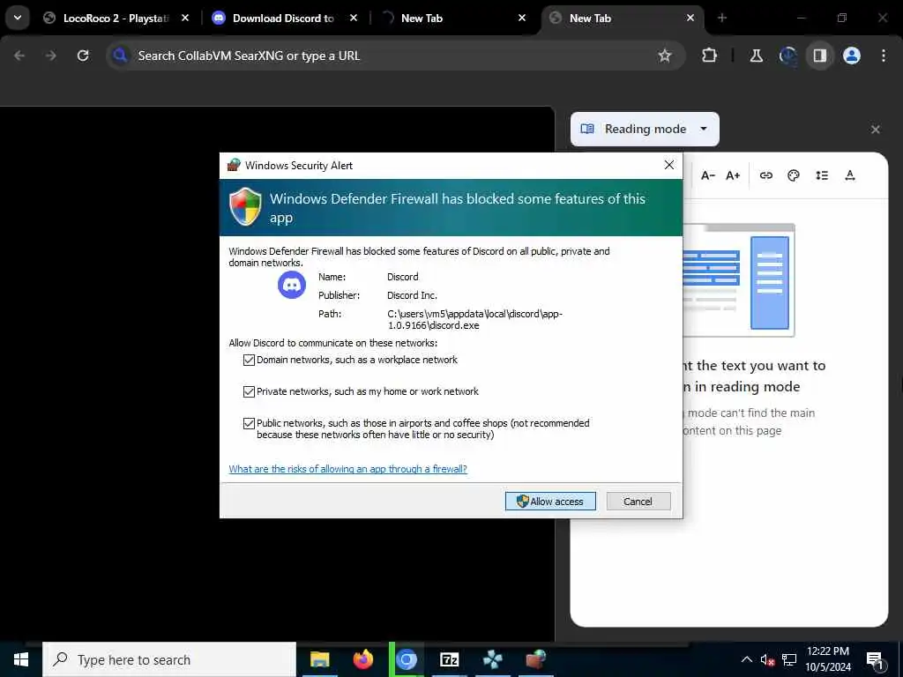Uncheck Private networks checkbox

click(x=249, y=391)
